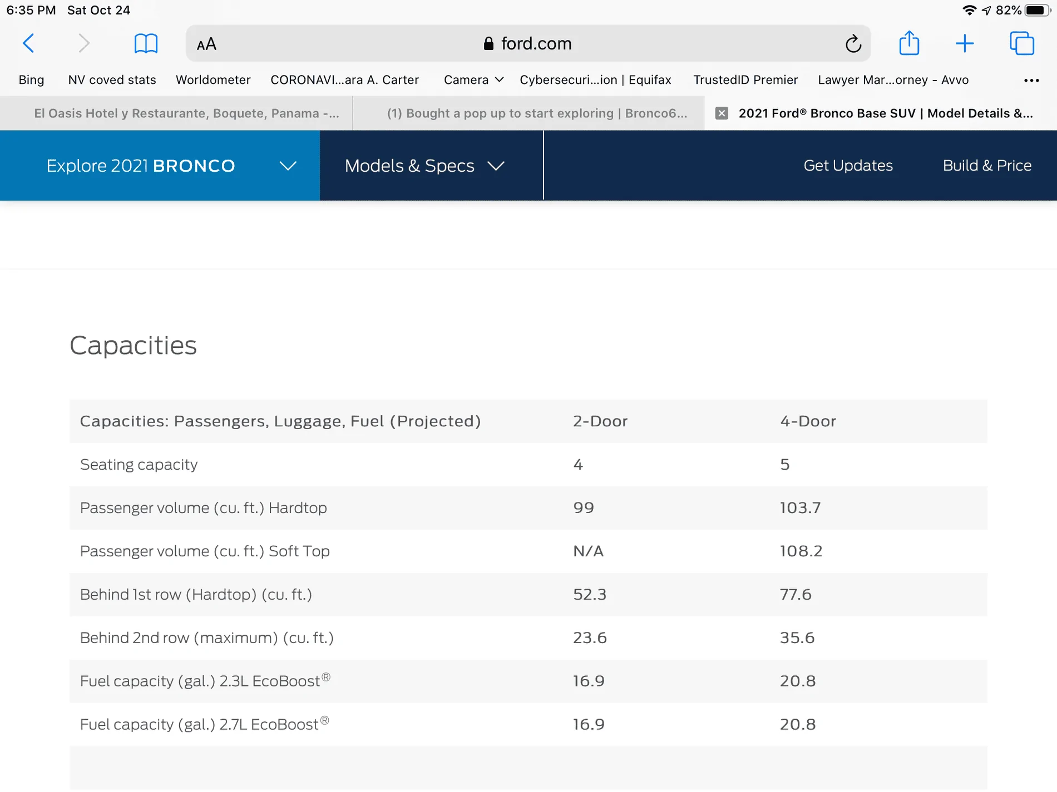Click the 4-Door column header
The width and height of the screenshot is (1057, 792).
pyautogui.click(x=808, y=421)
